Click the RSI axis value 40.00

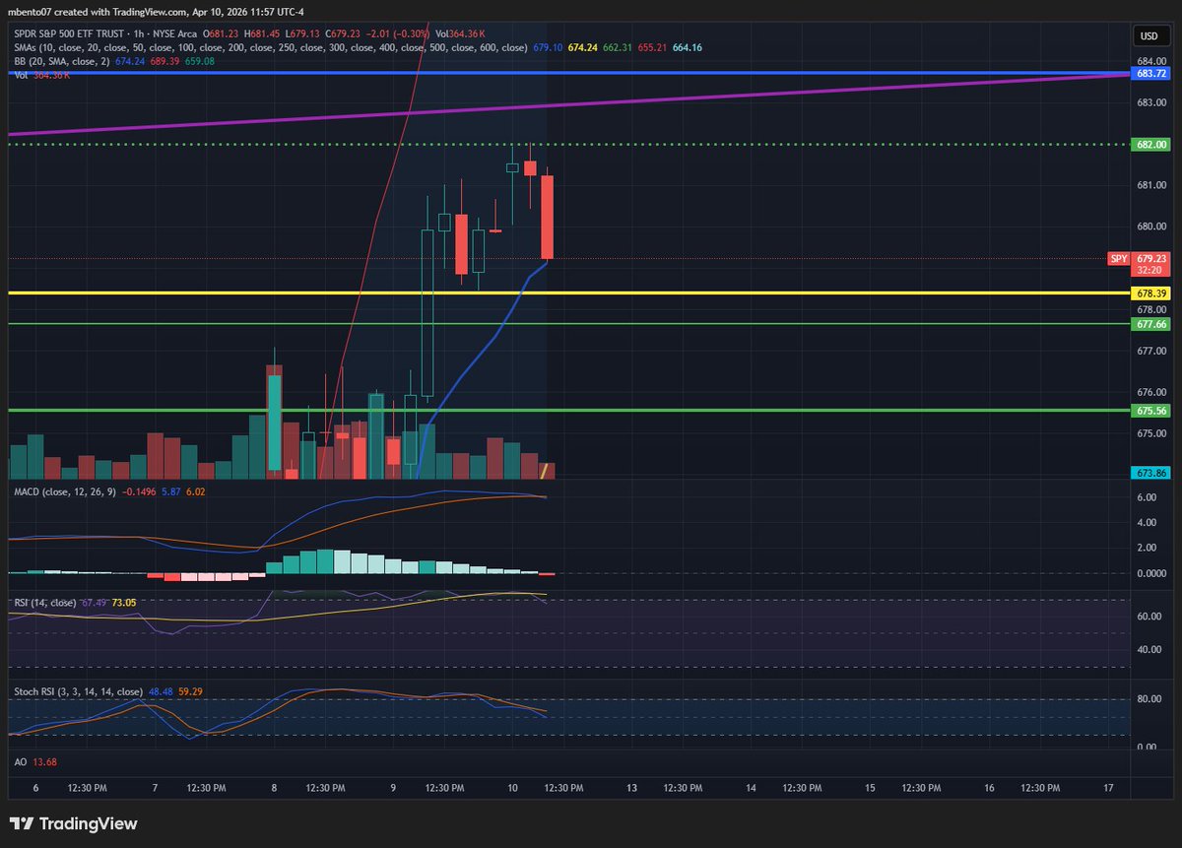[1148, 649]
